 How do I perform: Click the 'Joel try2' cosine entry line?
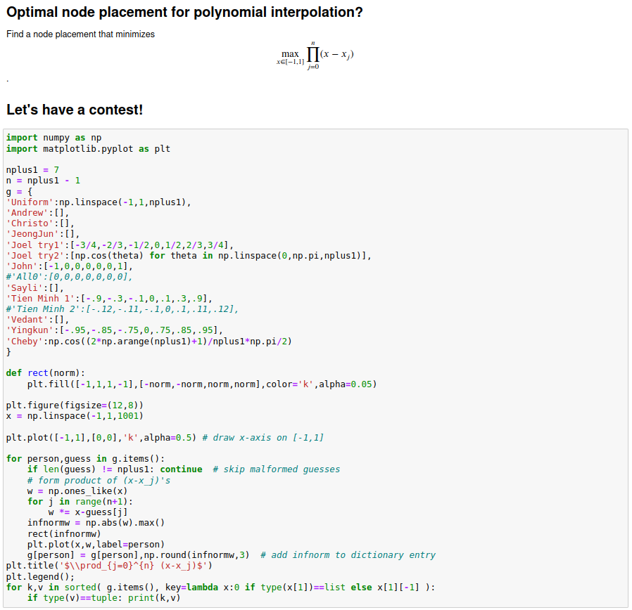[x=189, y=255]
